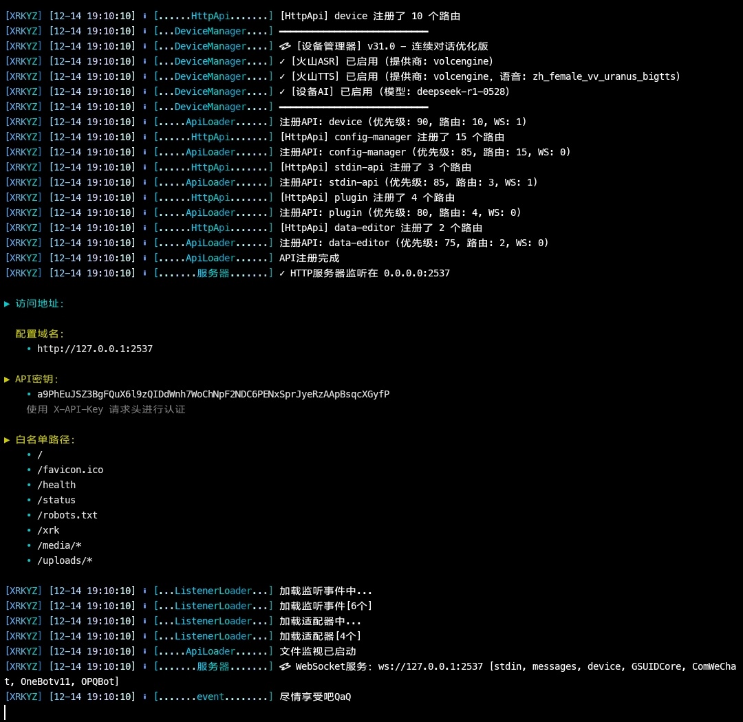Click the API key string starting with a9PhEu
This screenshot has height=722, width=743.
213,394
